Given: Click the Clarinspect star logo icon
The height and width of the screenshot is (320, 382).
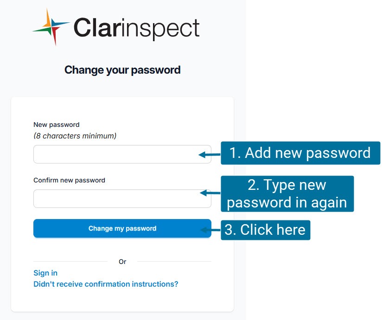Looking at the screenshot, I should click(x=51, y=27).
